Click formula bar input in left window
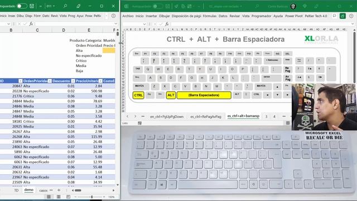Image resolution: width=357 pixels, height=201 pixels. (x=74, y=23)
